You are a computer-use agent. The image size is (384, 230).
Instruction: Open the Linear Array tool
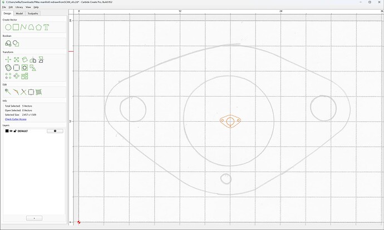8,76
